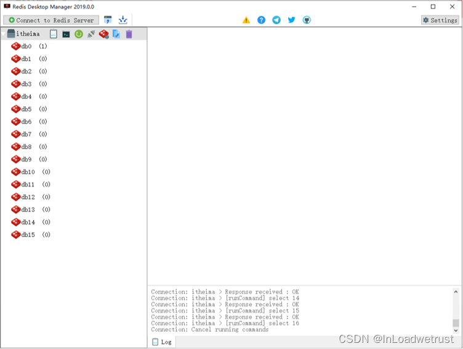The height and width of the screenshot is (349, 463).
Task: Minimize the Redis Desktop Manager window
Action: 414,7
